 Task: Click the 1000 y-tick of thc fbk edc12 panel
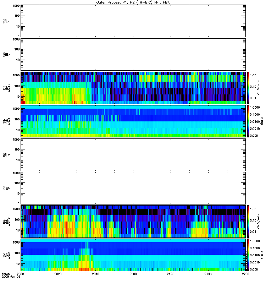[16, 209]
